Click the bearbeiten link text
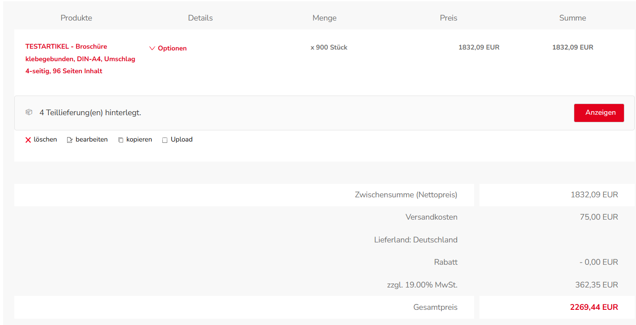636x325 pixels. (x=92, y=140)
